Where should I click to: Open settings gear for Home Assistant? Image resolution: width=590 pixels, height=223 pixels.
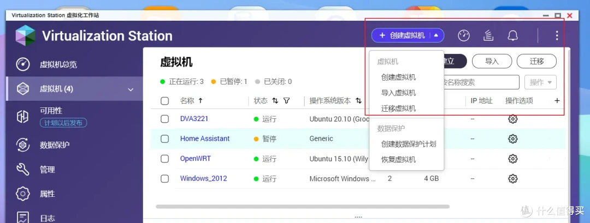512,138
